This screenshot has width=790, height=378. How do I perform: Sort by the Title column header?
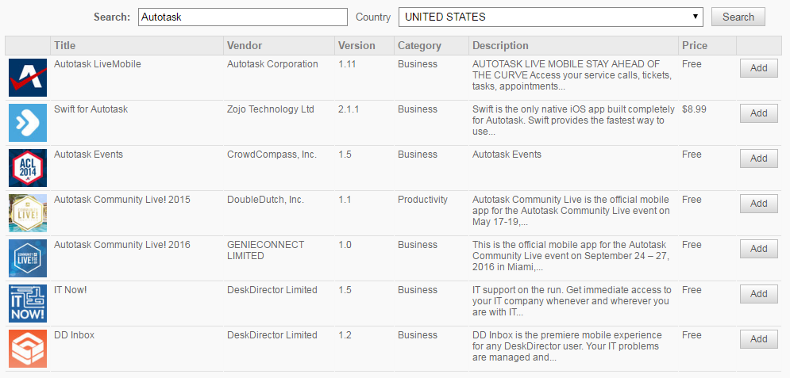point(65,45)
